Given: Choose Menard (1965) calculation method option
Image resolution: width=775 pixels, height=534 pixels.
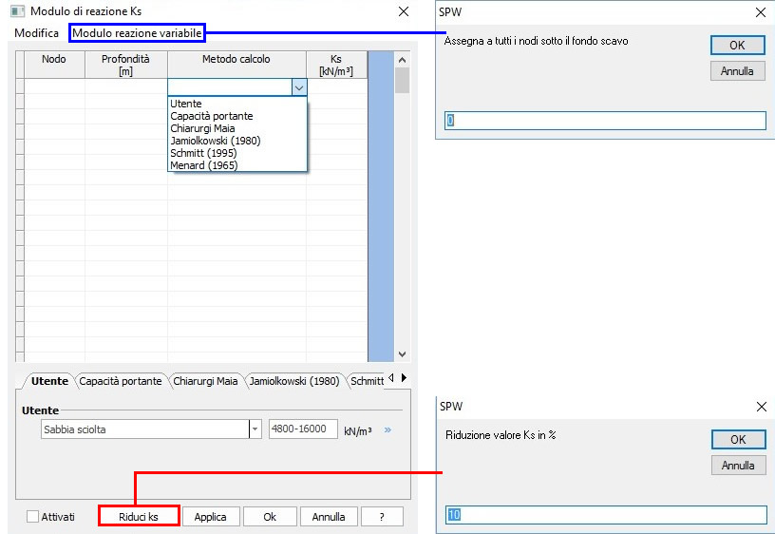Looking at the screenshot, I should pyautogui.click(x=203, y=165).
